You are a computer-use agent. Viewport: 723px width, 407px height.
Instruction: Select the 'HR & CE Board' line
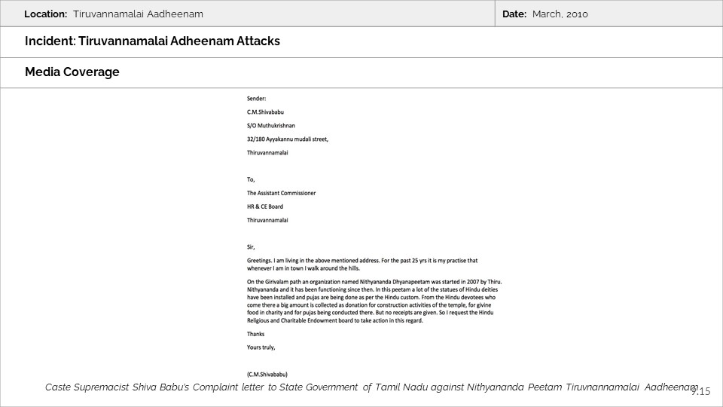point(265,207)
